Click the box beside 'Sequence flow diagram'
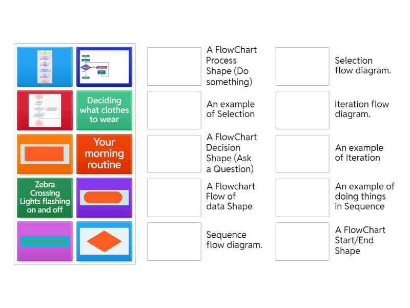 click(174, 241)
